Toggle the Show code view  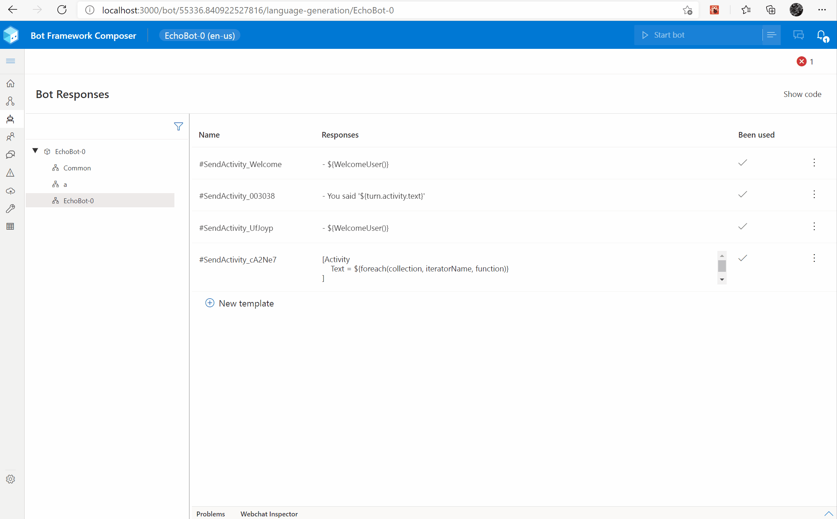coord(802,94)
